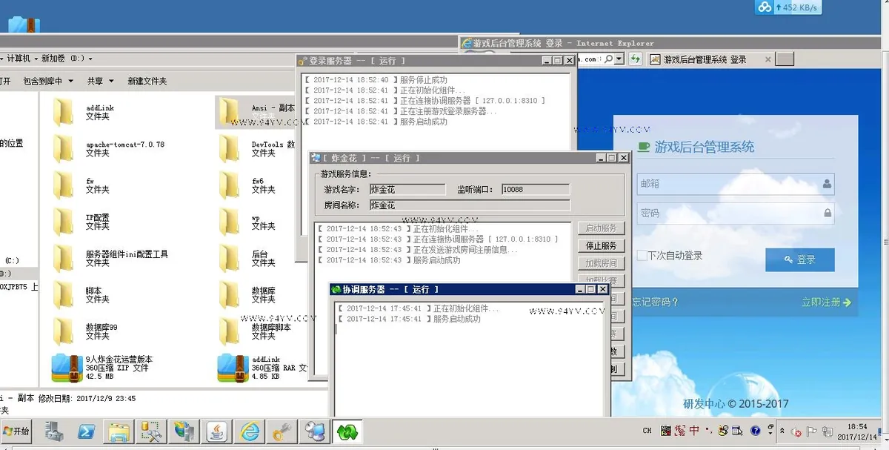Open the keys icon in taskbar
The image size is (889, 450).
[x=282, y=431]
